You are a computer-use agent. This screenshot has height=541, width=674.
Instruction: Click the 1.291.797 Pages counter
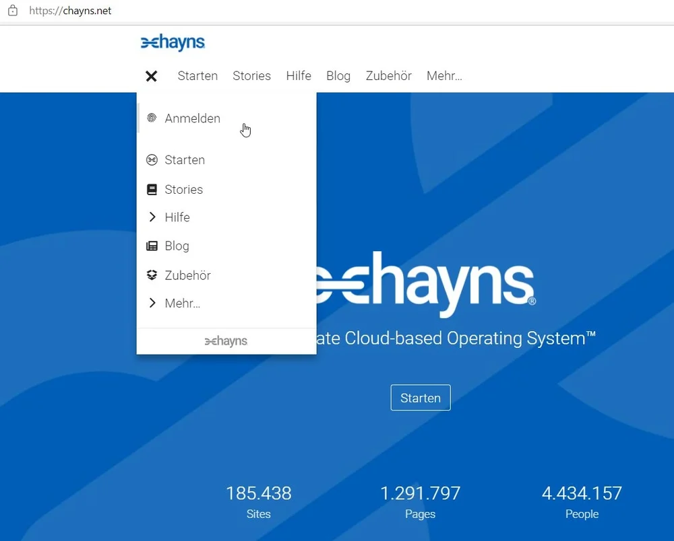click(421, 501)
